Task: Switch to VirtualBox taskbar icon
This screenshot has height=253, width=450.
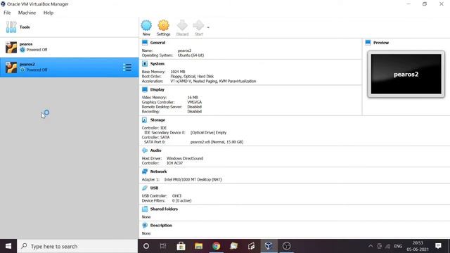Action: point(269,246)
